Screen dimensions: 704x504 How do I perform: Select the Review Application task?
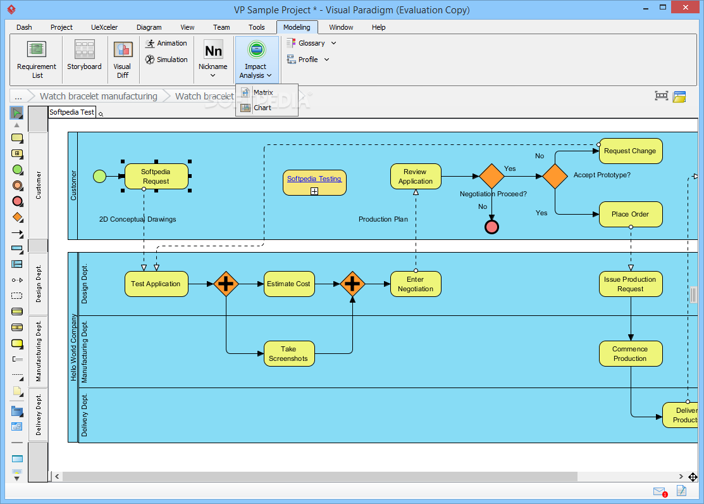coord(416,176)
